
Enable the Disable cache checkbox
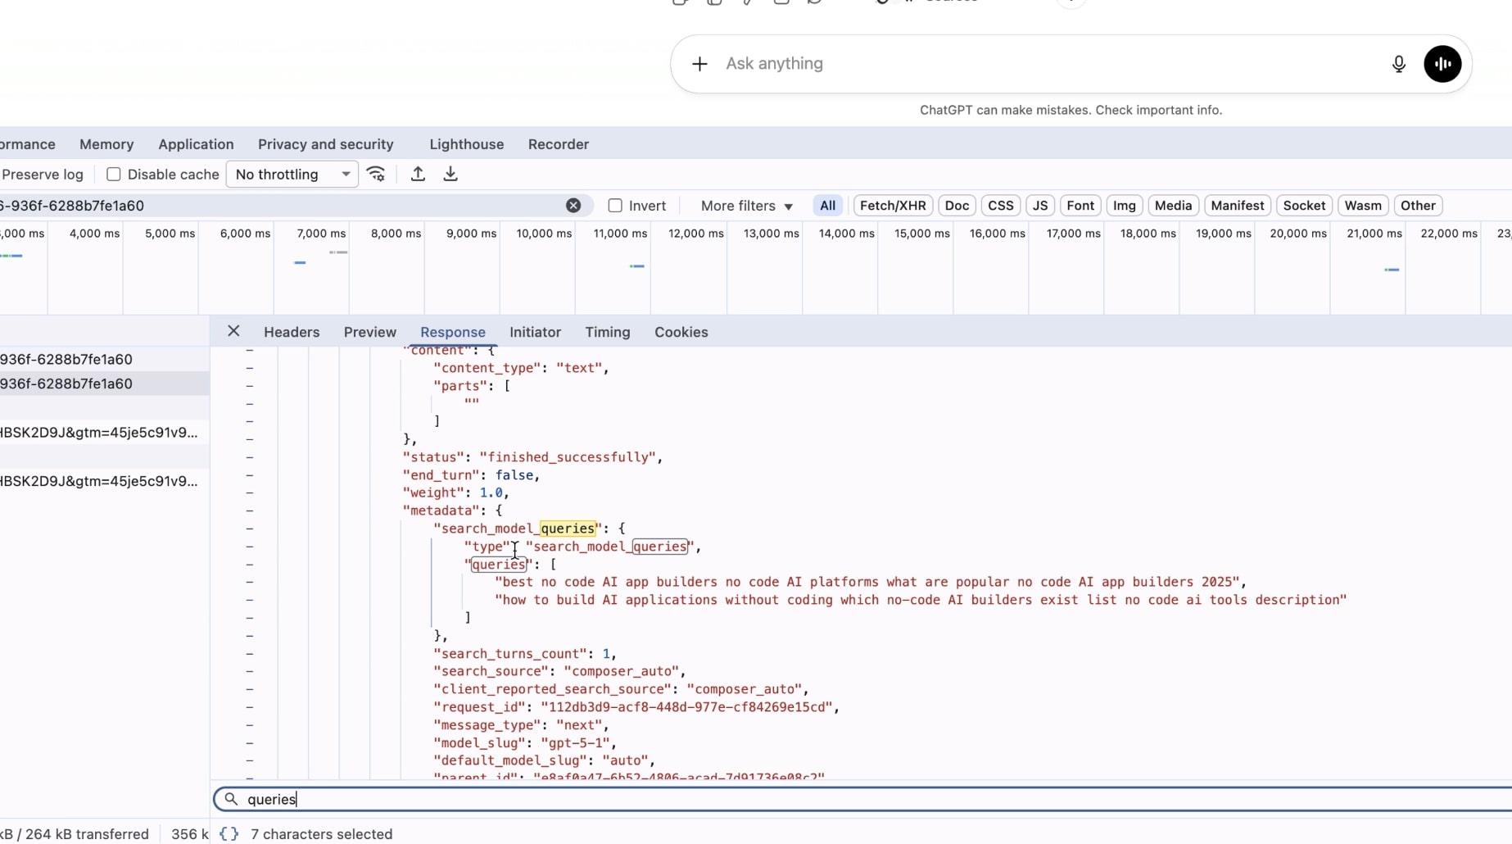click(115, 174)
